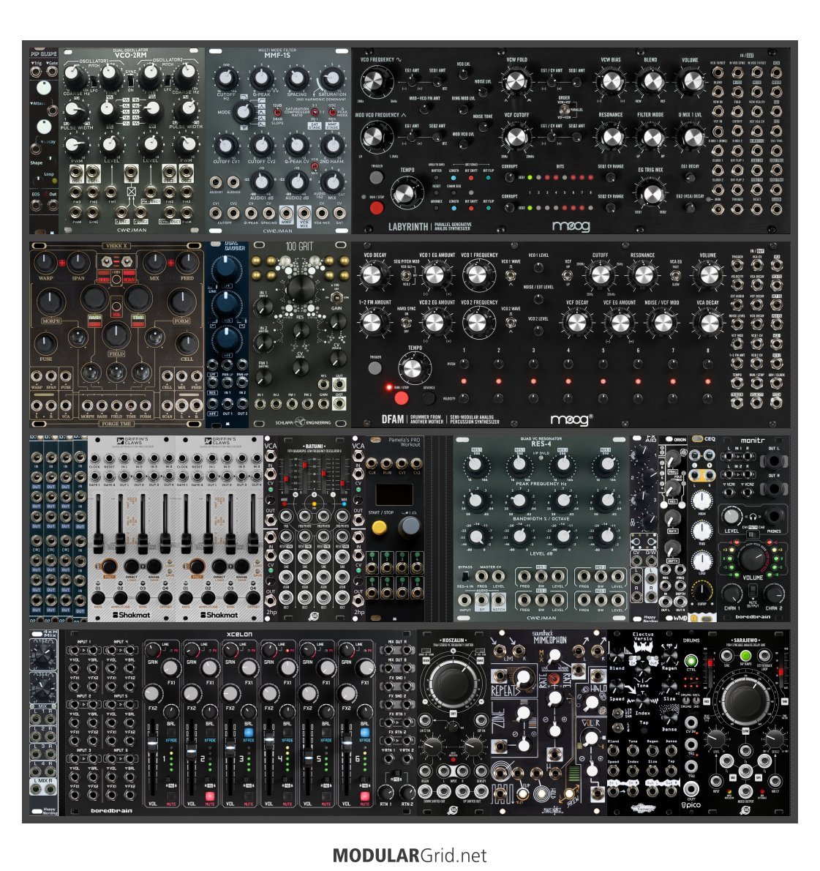
Task: Click the large center knob on 100 Grit
Action: 300,288
